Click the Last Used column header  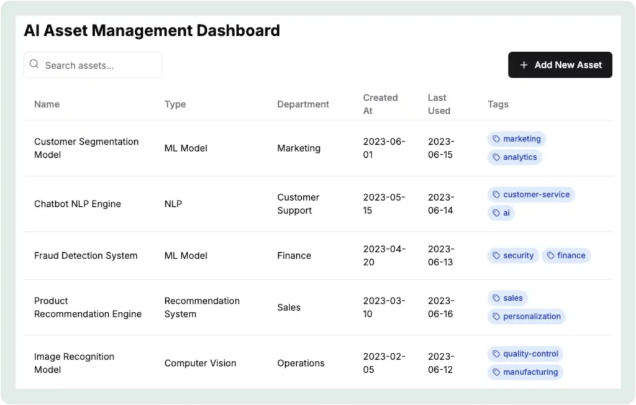[x=438, y=104]
